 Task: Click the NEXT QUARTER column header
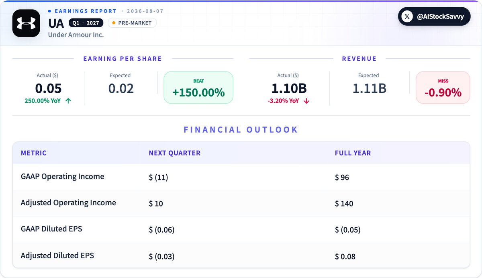coord(174,153)
